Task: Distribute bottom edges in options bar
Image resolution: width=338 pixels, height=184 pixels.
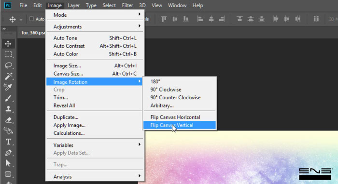Action: [x=262, y=19]
